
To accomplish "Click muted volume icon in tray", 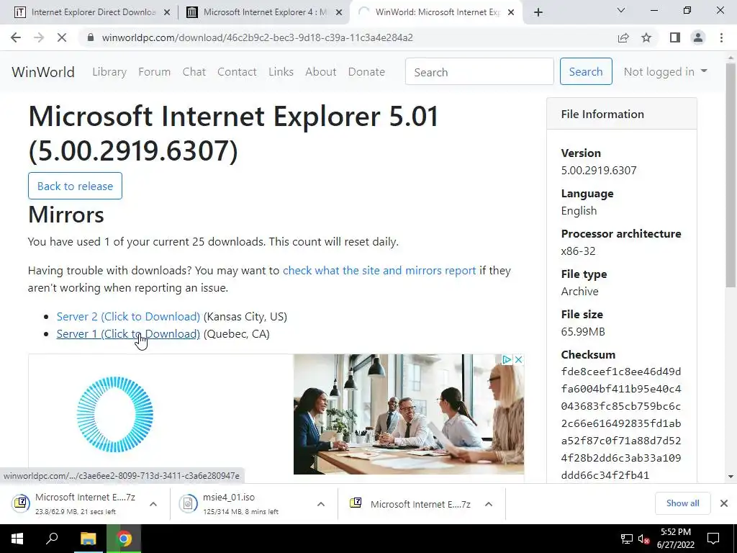I will [x=643, y=539].
